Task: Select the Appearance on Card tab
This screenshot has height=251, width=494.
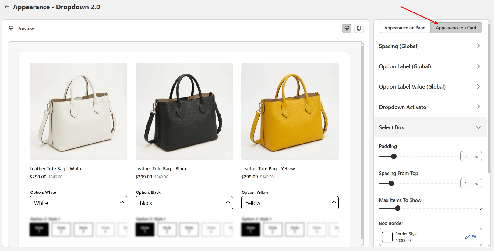Action: pyautogui.click(x=456, y=28)
